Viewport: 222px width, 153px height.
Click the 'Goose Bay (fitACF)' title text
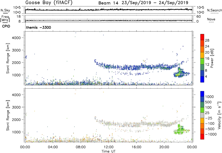pyautogui.click(x=49, y=3)
